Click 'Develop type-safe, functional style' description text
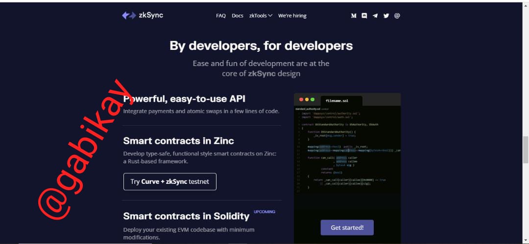Image resolution: width=529 pixels, height=244 pixels. (x=200, y=157)
